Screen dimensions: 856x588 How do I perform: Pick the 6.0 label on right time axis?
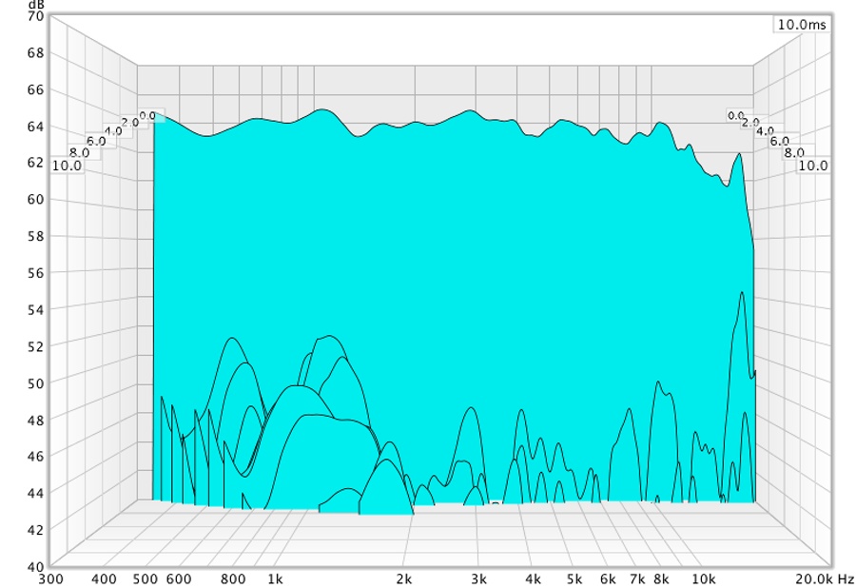click(780, 142)
